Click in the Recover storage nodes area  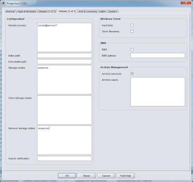[65, 140]
